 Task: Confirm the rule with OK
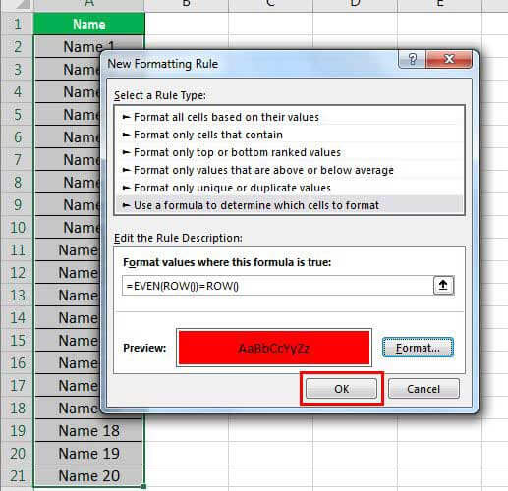coord(341,389)
